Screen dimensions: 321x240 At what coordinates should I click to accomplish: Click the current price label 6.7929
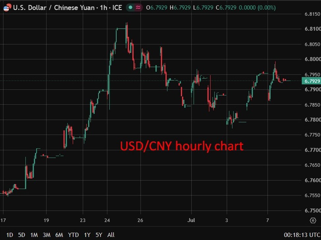pyautogui.click(x=311, y=81)
